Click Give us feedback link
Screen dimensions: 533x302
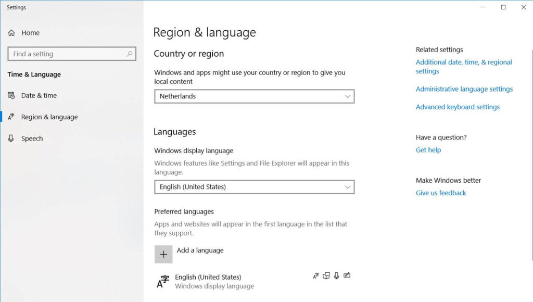pyautogui.click(x=440, y=193)
